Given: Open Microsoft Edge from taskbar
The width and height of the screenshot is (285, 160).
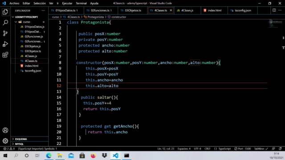Looking at the screenshot, I should [49, 156].
